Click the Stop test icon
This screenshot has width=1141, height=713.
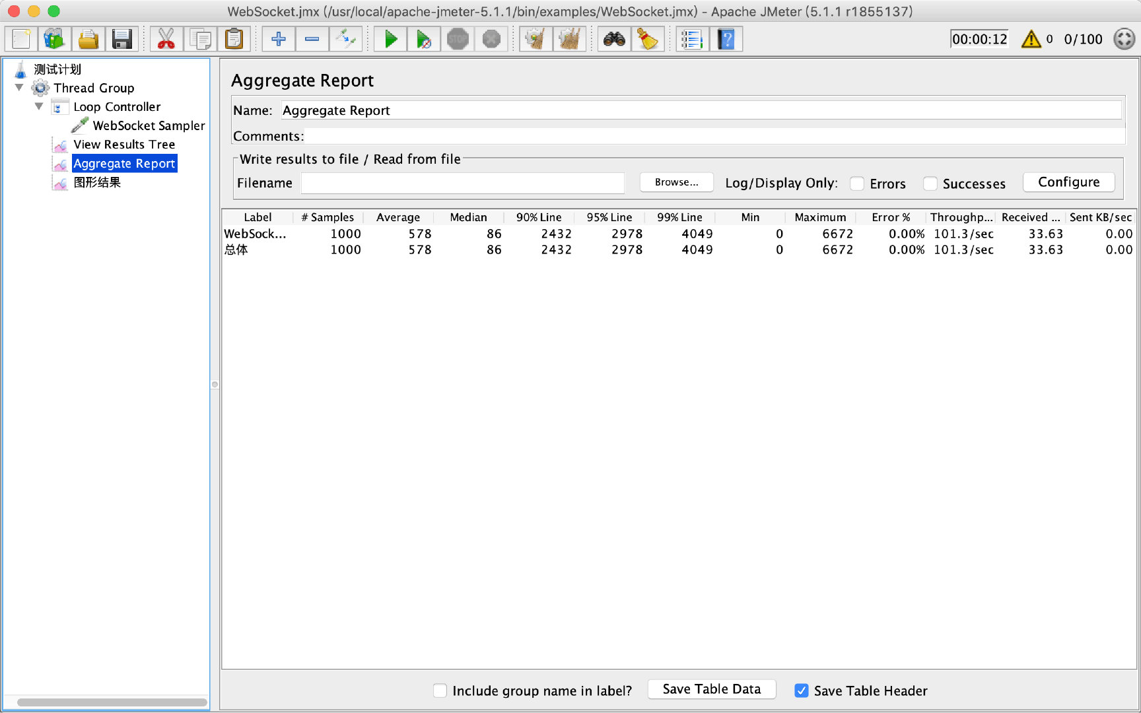pyautogui.click(x=458, y=39)
